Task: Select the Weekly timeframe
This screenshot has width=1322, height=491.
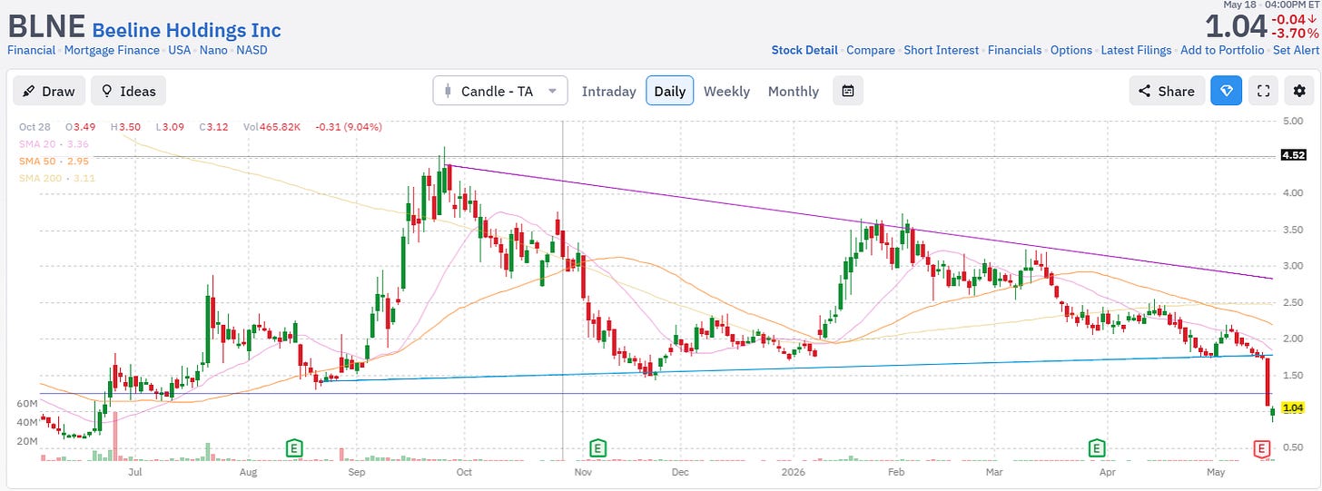Action: click(726, 91)
